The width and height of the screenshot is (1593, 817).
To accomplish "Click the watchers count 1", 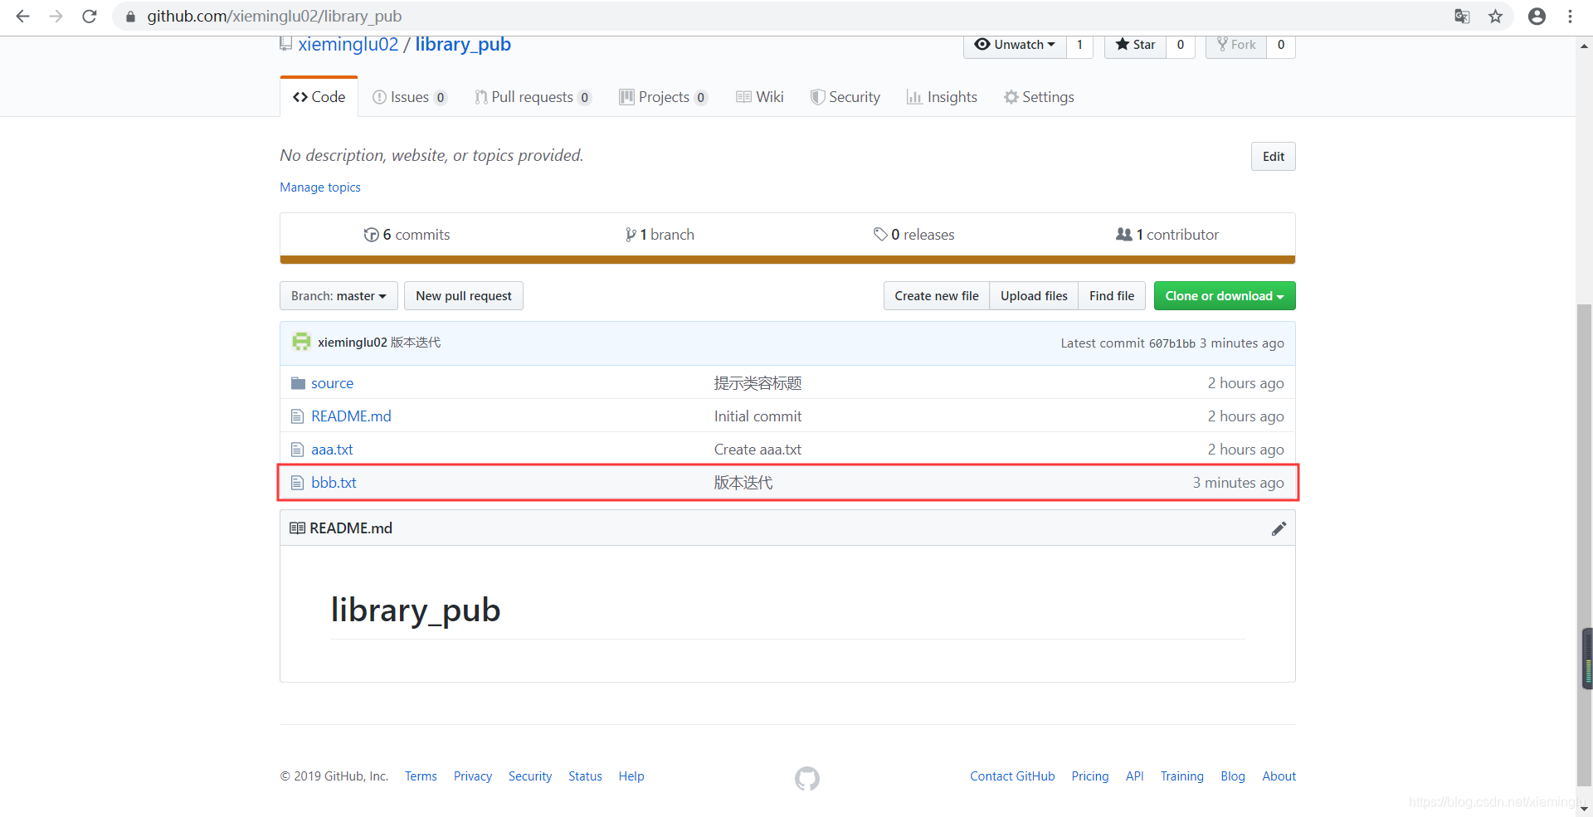I will 1079,45.
